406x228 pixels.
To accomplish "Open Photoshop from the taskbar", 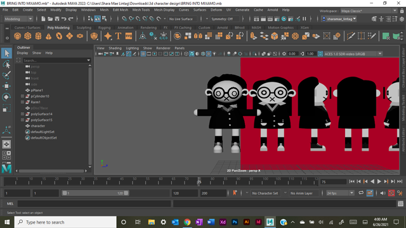I will [235, 222].
